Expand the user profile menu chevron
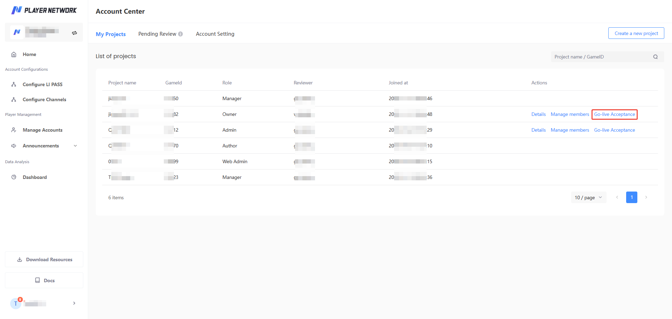 [74, 303]
